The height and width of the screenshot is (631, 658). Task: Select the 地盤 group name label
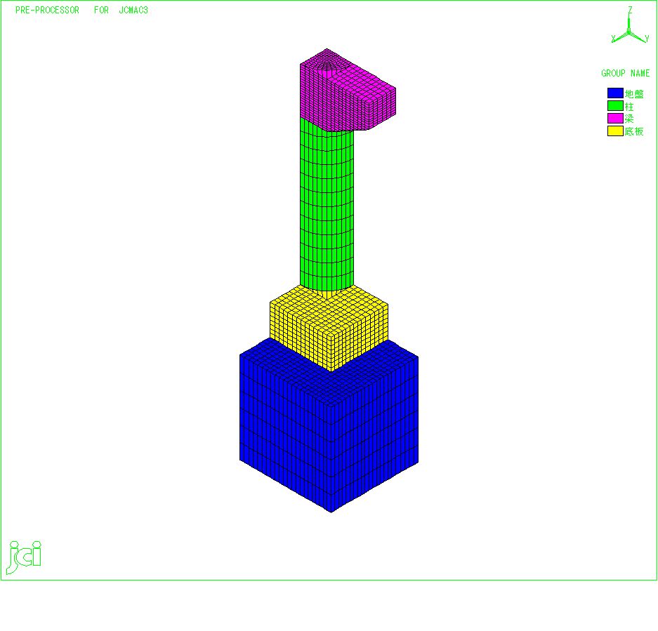(x=634, y=93)
